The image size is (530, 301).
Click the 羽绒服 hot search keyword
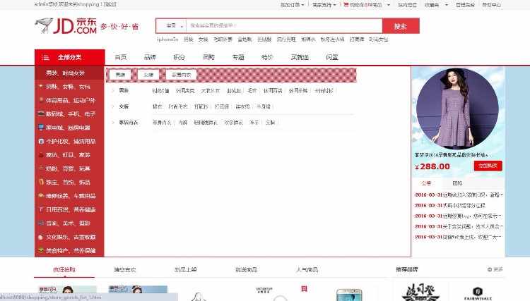(264, 39)
